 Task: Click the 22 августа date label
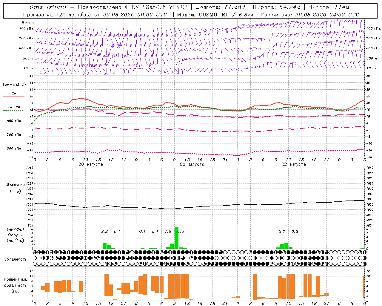[x=294, y=164]
